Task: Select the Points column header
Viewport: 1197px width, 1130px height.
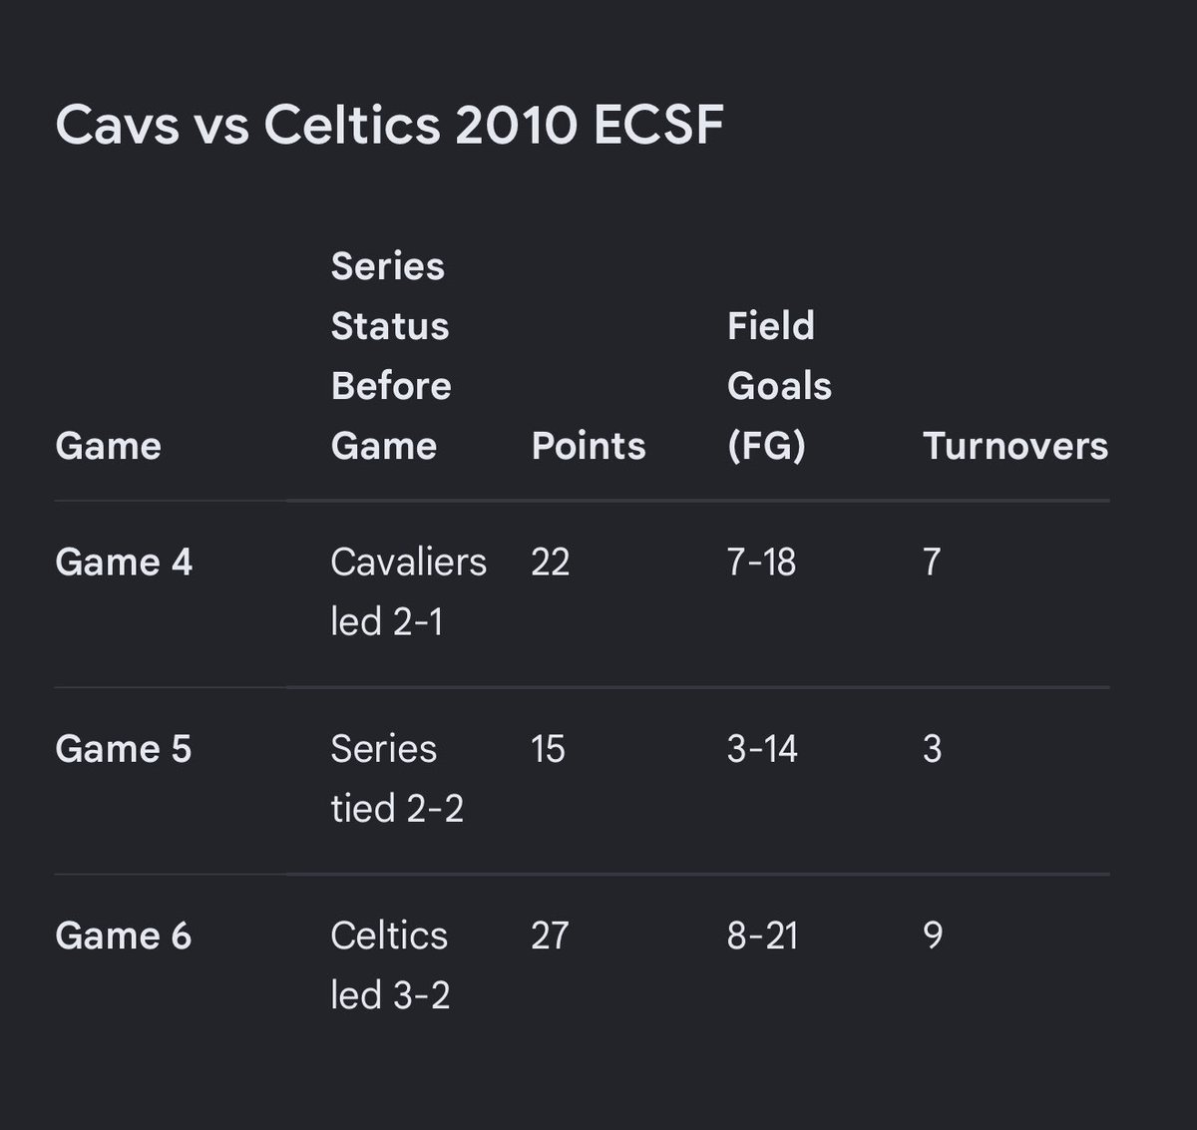Action: [x=589, y=446]
